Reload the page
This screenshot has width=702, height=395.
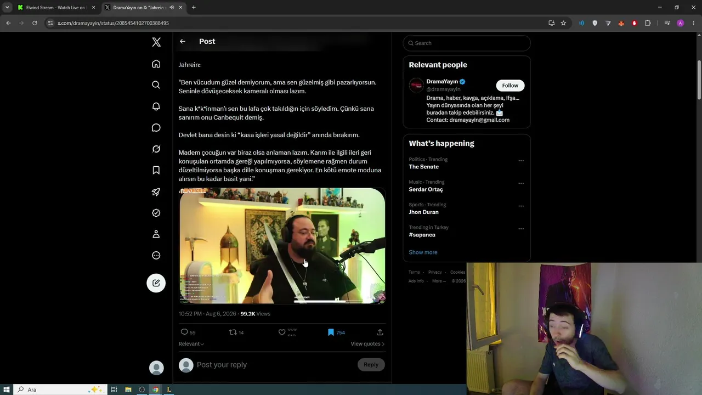point(35,23)
